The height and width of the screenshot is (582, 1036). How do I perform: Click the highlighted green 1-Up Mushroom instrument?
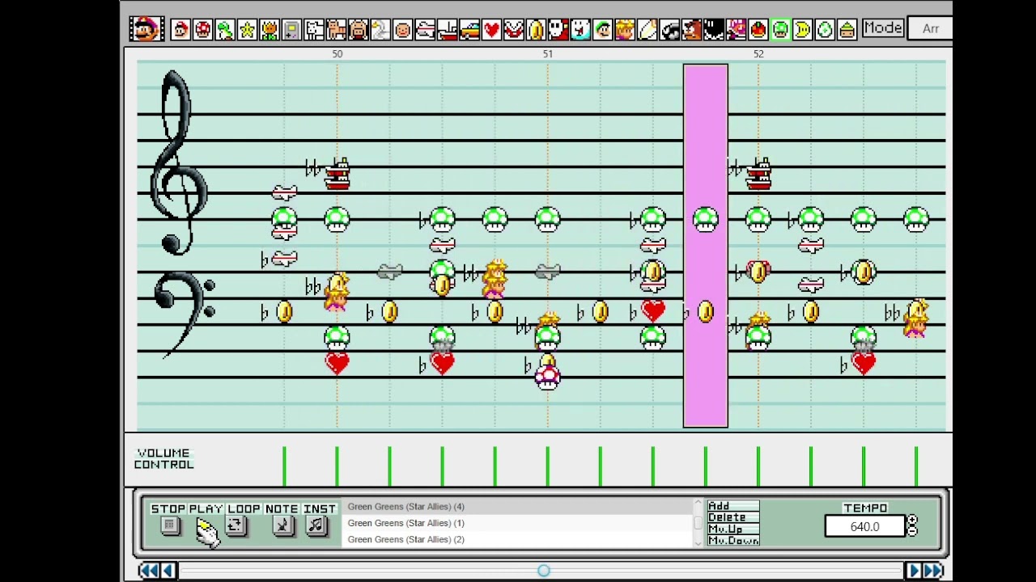(x=780, y=30)
